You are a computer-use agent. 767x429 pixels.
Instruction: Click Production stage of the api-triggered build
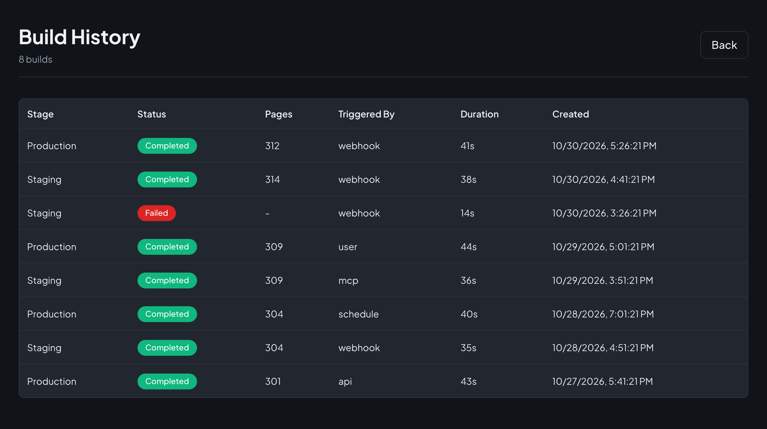[x=52, y=381]
